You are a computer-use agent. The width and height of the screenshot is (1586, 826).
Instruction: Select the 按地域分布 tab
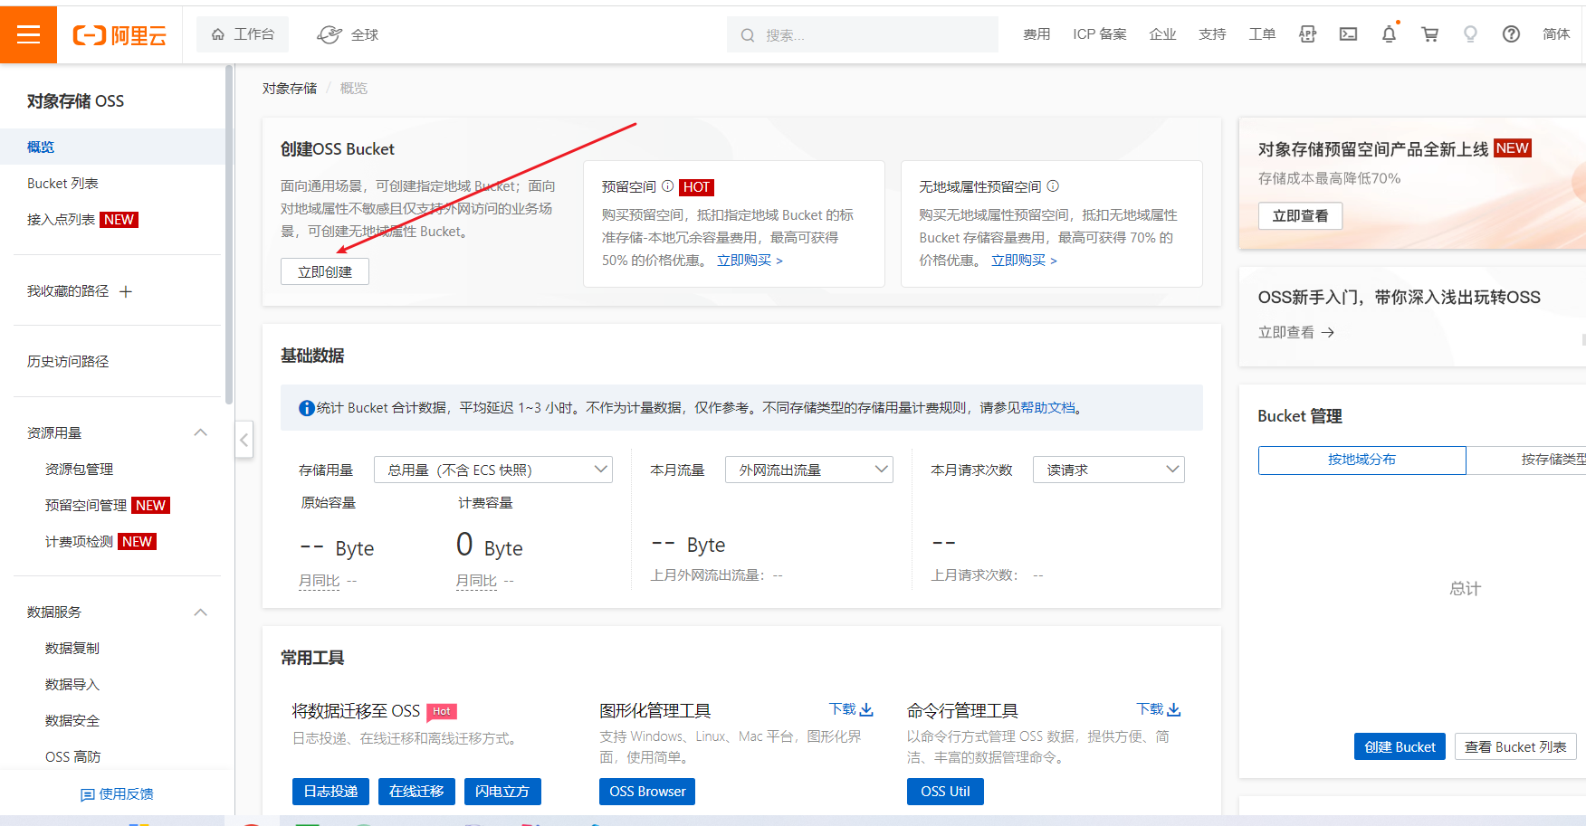coord(1361,460)
